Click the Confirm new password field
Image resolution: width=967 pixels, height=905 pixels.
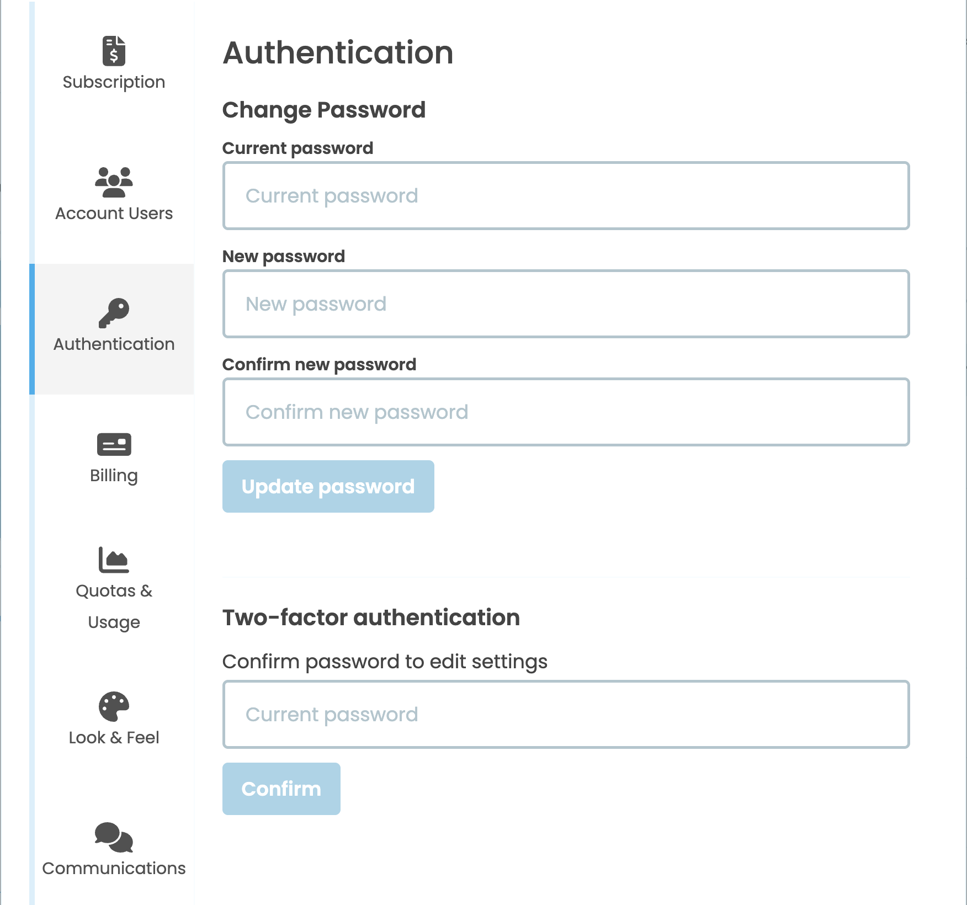click(x=565, y=412)
